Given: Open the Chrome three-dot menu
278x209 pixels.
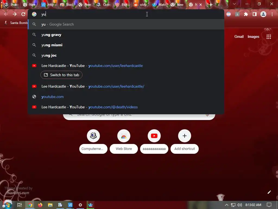Looking at the screenshot, I should [272, 14].
